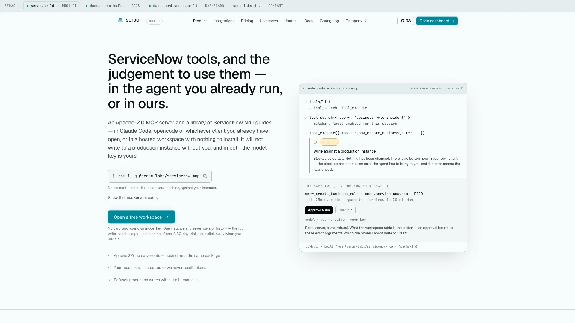This screenshot has width=575, height=323.
Task: Click '→ tool_search, tool_execute' output line
Action: (x=338, y=108)
